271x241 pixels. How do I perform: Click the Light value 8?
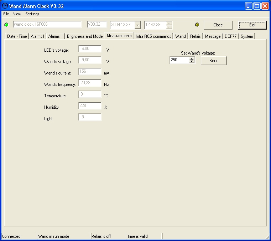[90, 117]
